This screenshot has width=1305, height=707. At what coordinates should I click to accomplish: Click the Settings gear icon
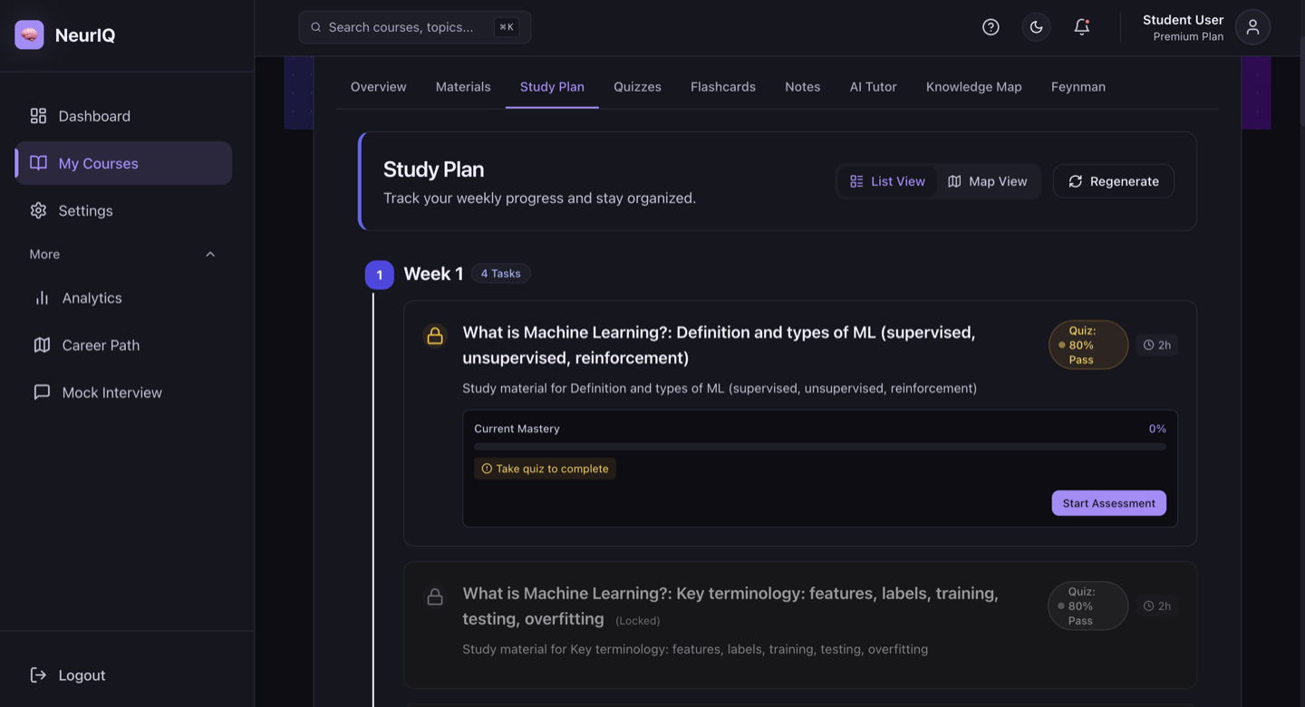(38, 210)
